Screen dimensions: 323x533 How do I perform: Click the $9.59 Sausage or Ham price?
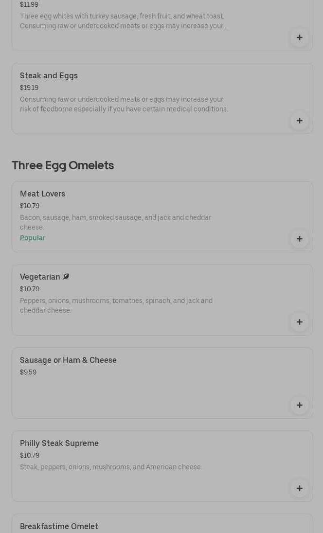(28, 372)
